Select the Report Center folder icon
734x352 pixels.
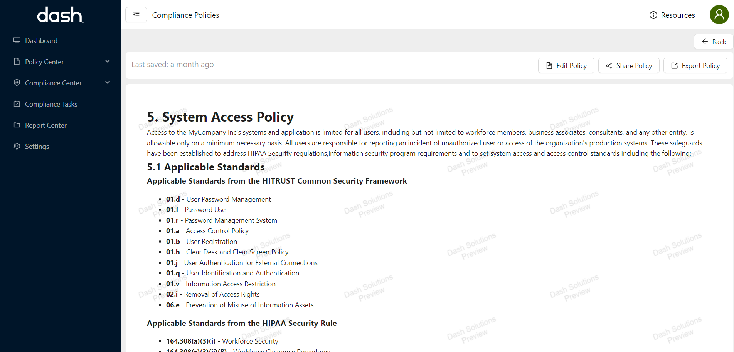[x=17, y=125]
